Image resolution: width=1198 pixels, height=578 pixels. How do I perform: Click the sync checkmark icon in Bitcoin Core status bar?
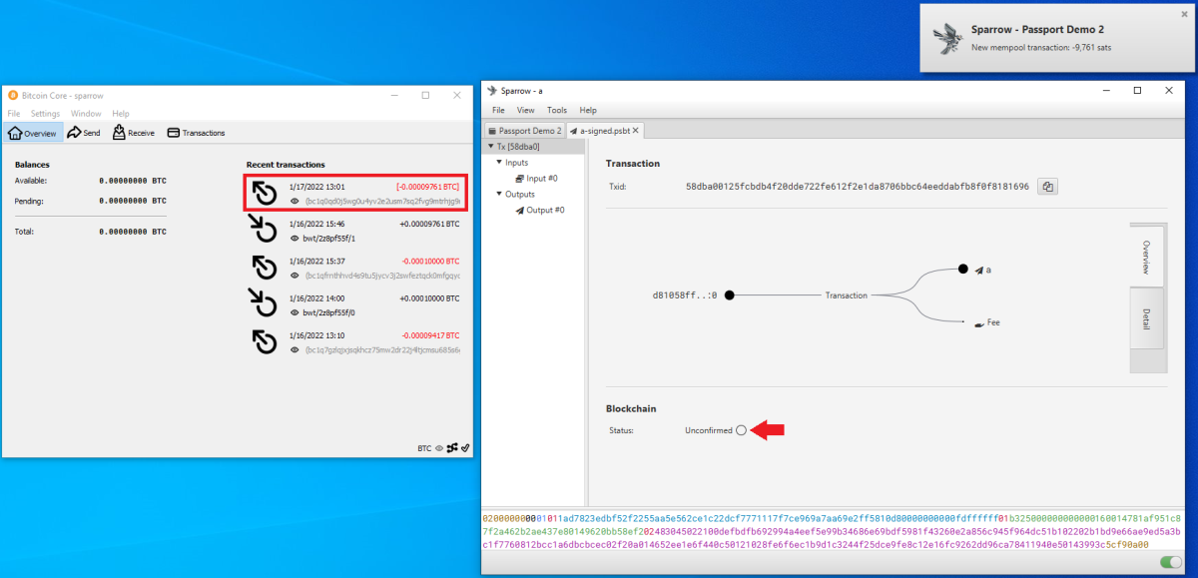tap(465, 448)
